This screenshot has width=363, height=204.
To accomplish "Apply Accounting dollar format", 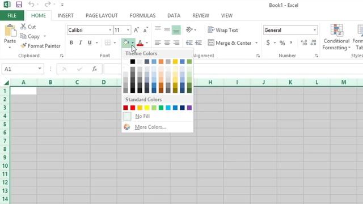I will click(x=268, y=42).
